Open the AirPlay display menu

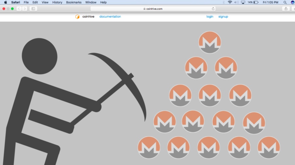pyautogui.click(x=243, y=2)
